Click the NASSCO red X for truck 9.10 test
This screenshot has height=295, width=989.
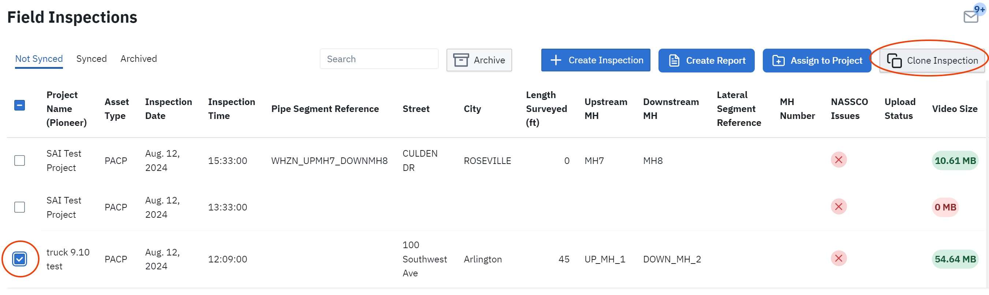(839, 258)
